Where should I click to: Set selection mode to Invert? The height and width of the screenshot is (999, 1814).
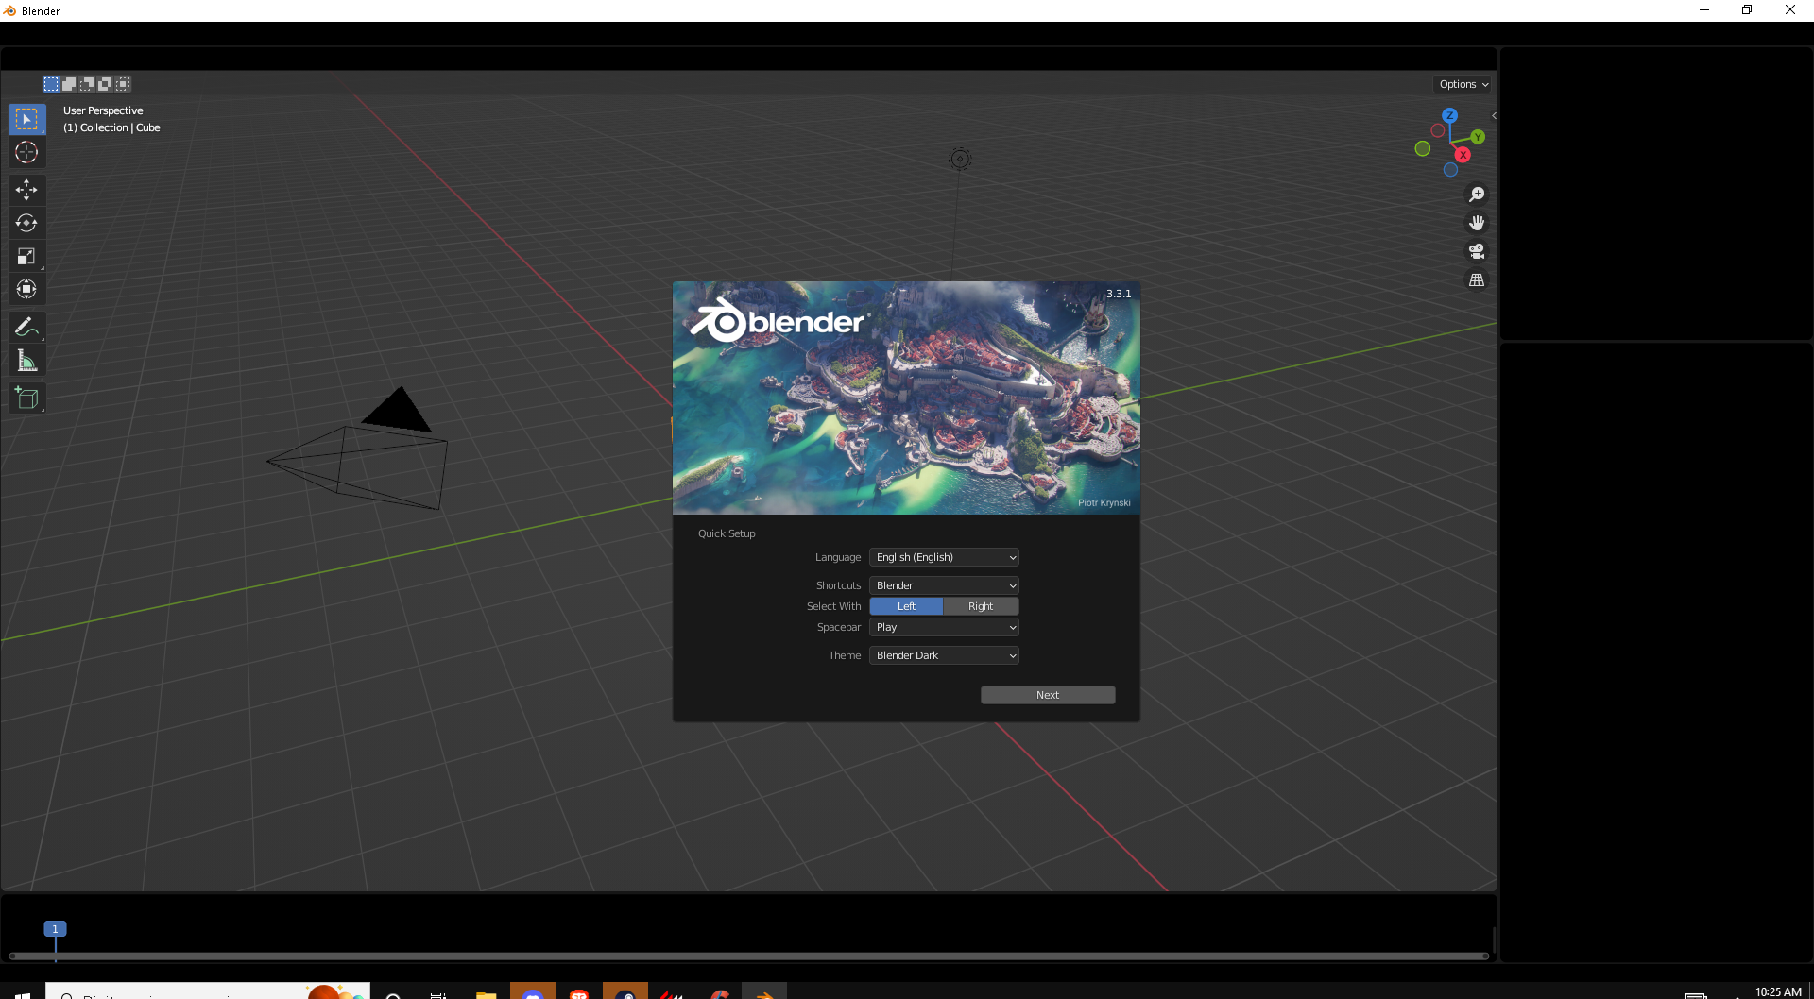pyautogui.click(x=105, y=84)
